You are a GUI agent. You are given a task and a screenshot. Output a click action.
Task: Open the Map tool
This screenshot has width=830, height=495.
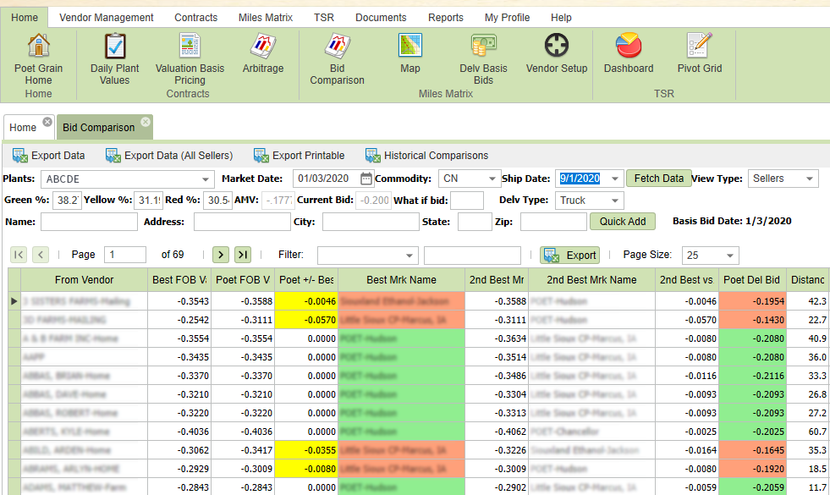coord(410,53)
